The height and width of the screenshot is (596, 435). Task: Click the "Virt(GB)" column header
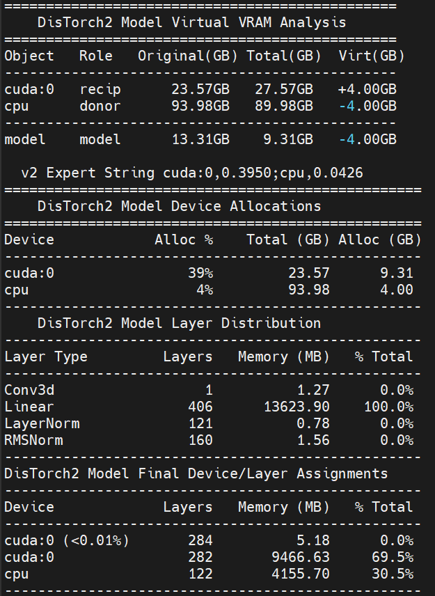tap(371, 56)
